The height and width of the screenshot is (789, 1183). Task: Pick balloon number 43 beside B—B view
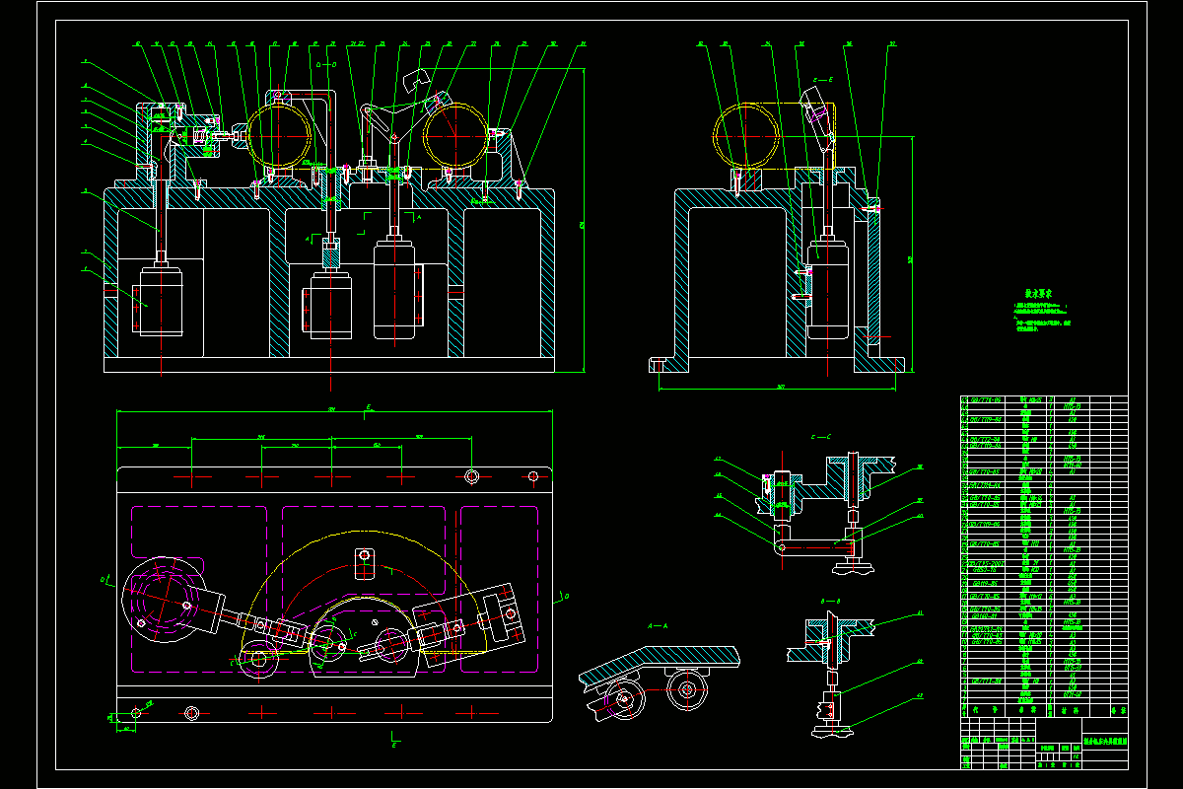pyautogui.click(x=921, y=696)
